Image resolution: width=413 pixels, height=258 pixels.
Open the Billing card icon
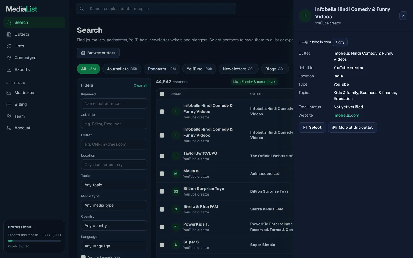tap(9, 104)
